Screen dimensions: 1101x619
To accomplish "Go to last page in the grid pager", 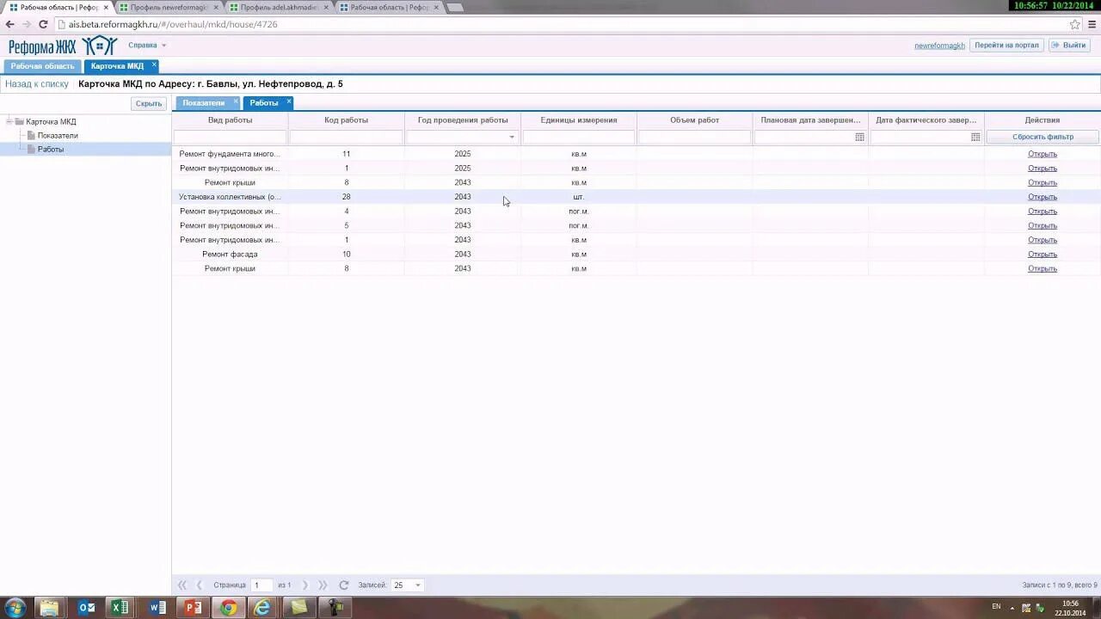I will pyautogui.click(x=323, y=585).
